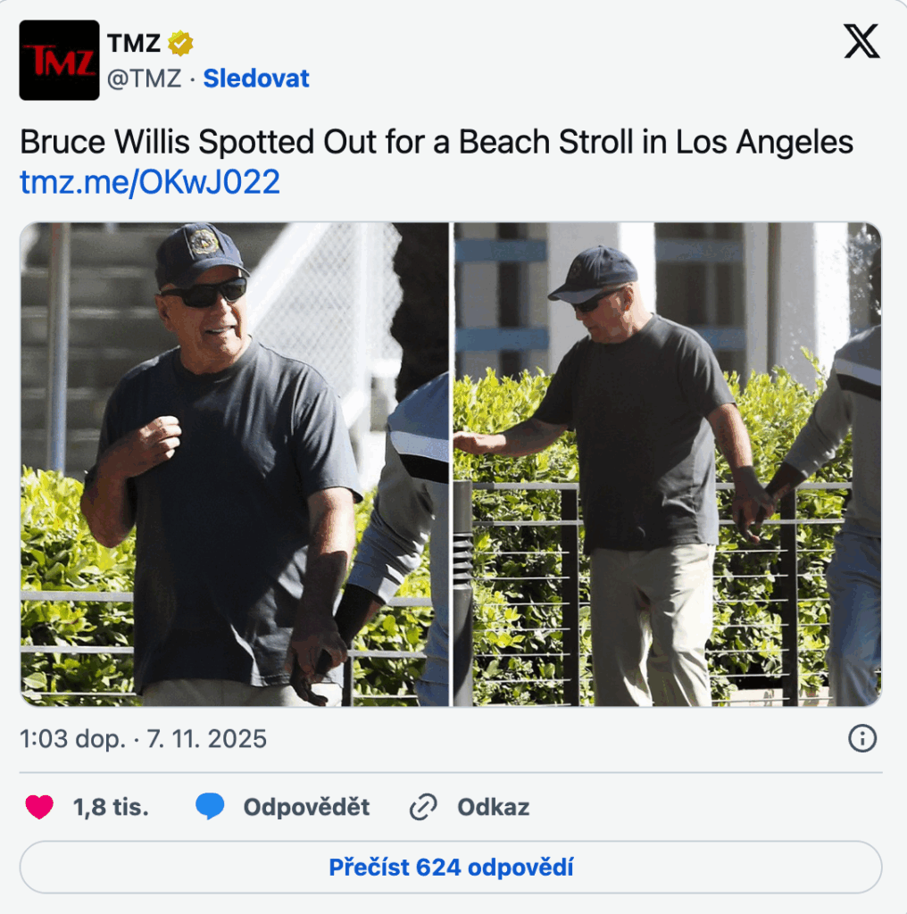
Task: Click the blue reply speech bubble icon
Action: coord(210,807)
